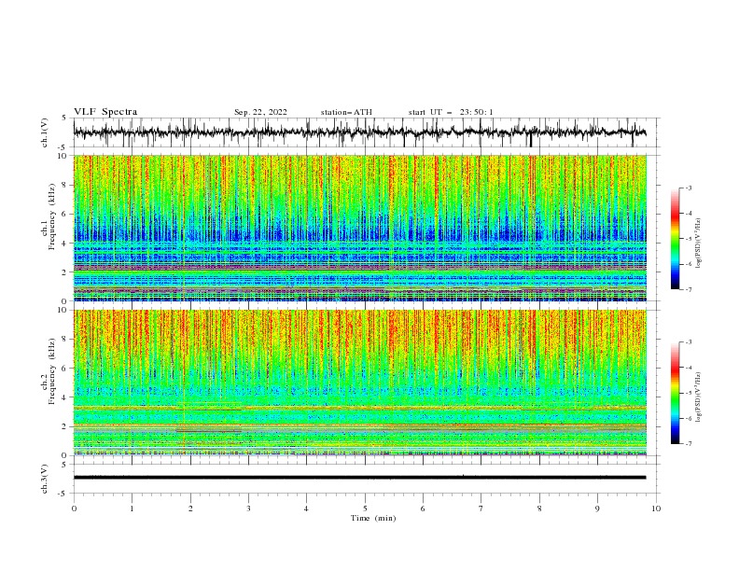Viewport: 739px width, 571px height.
Task: Click the time axis tick label "9"
Action: tap(597, 508)
